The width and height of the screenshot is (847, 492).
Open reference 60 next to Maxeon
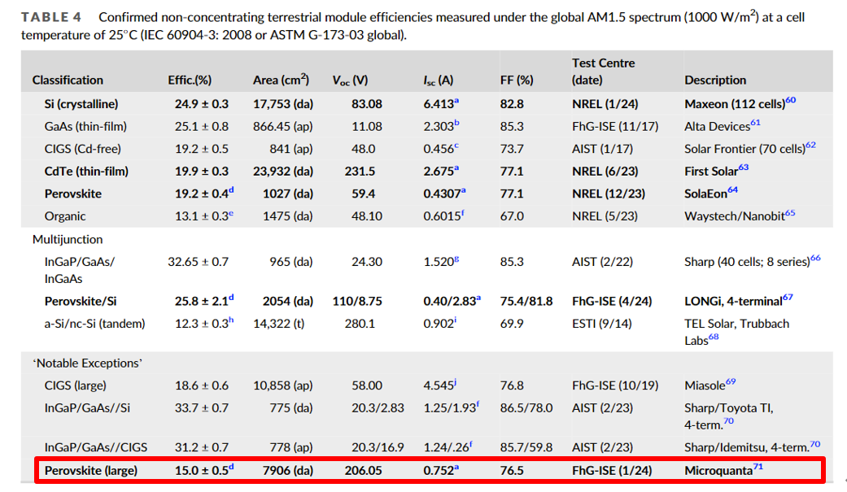pyautogui.click(x=790, y=100)
